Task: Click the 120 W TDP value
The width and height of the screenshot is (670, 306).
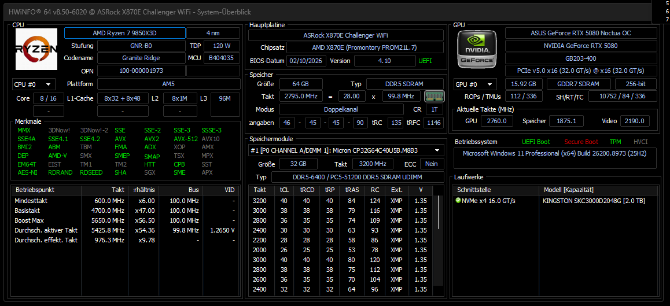Action: point(222,46)
